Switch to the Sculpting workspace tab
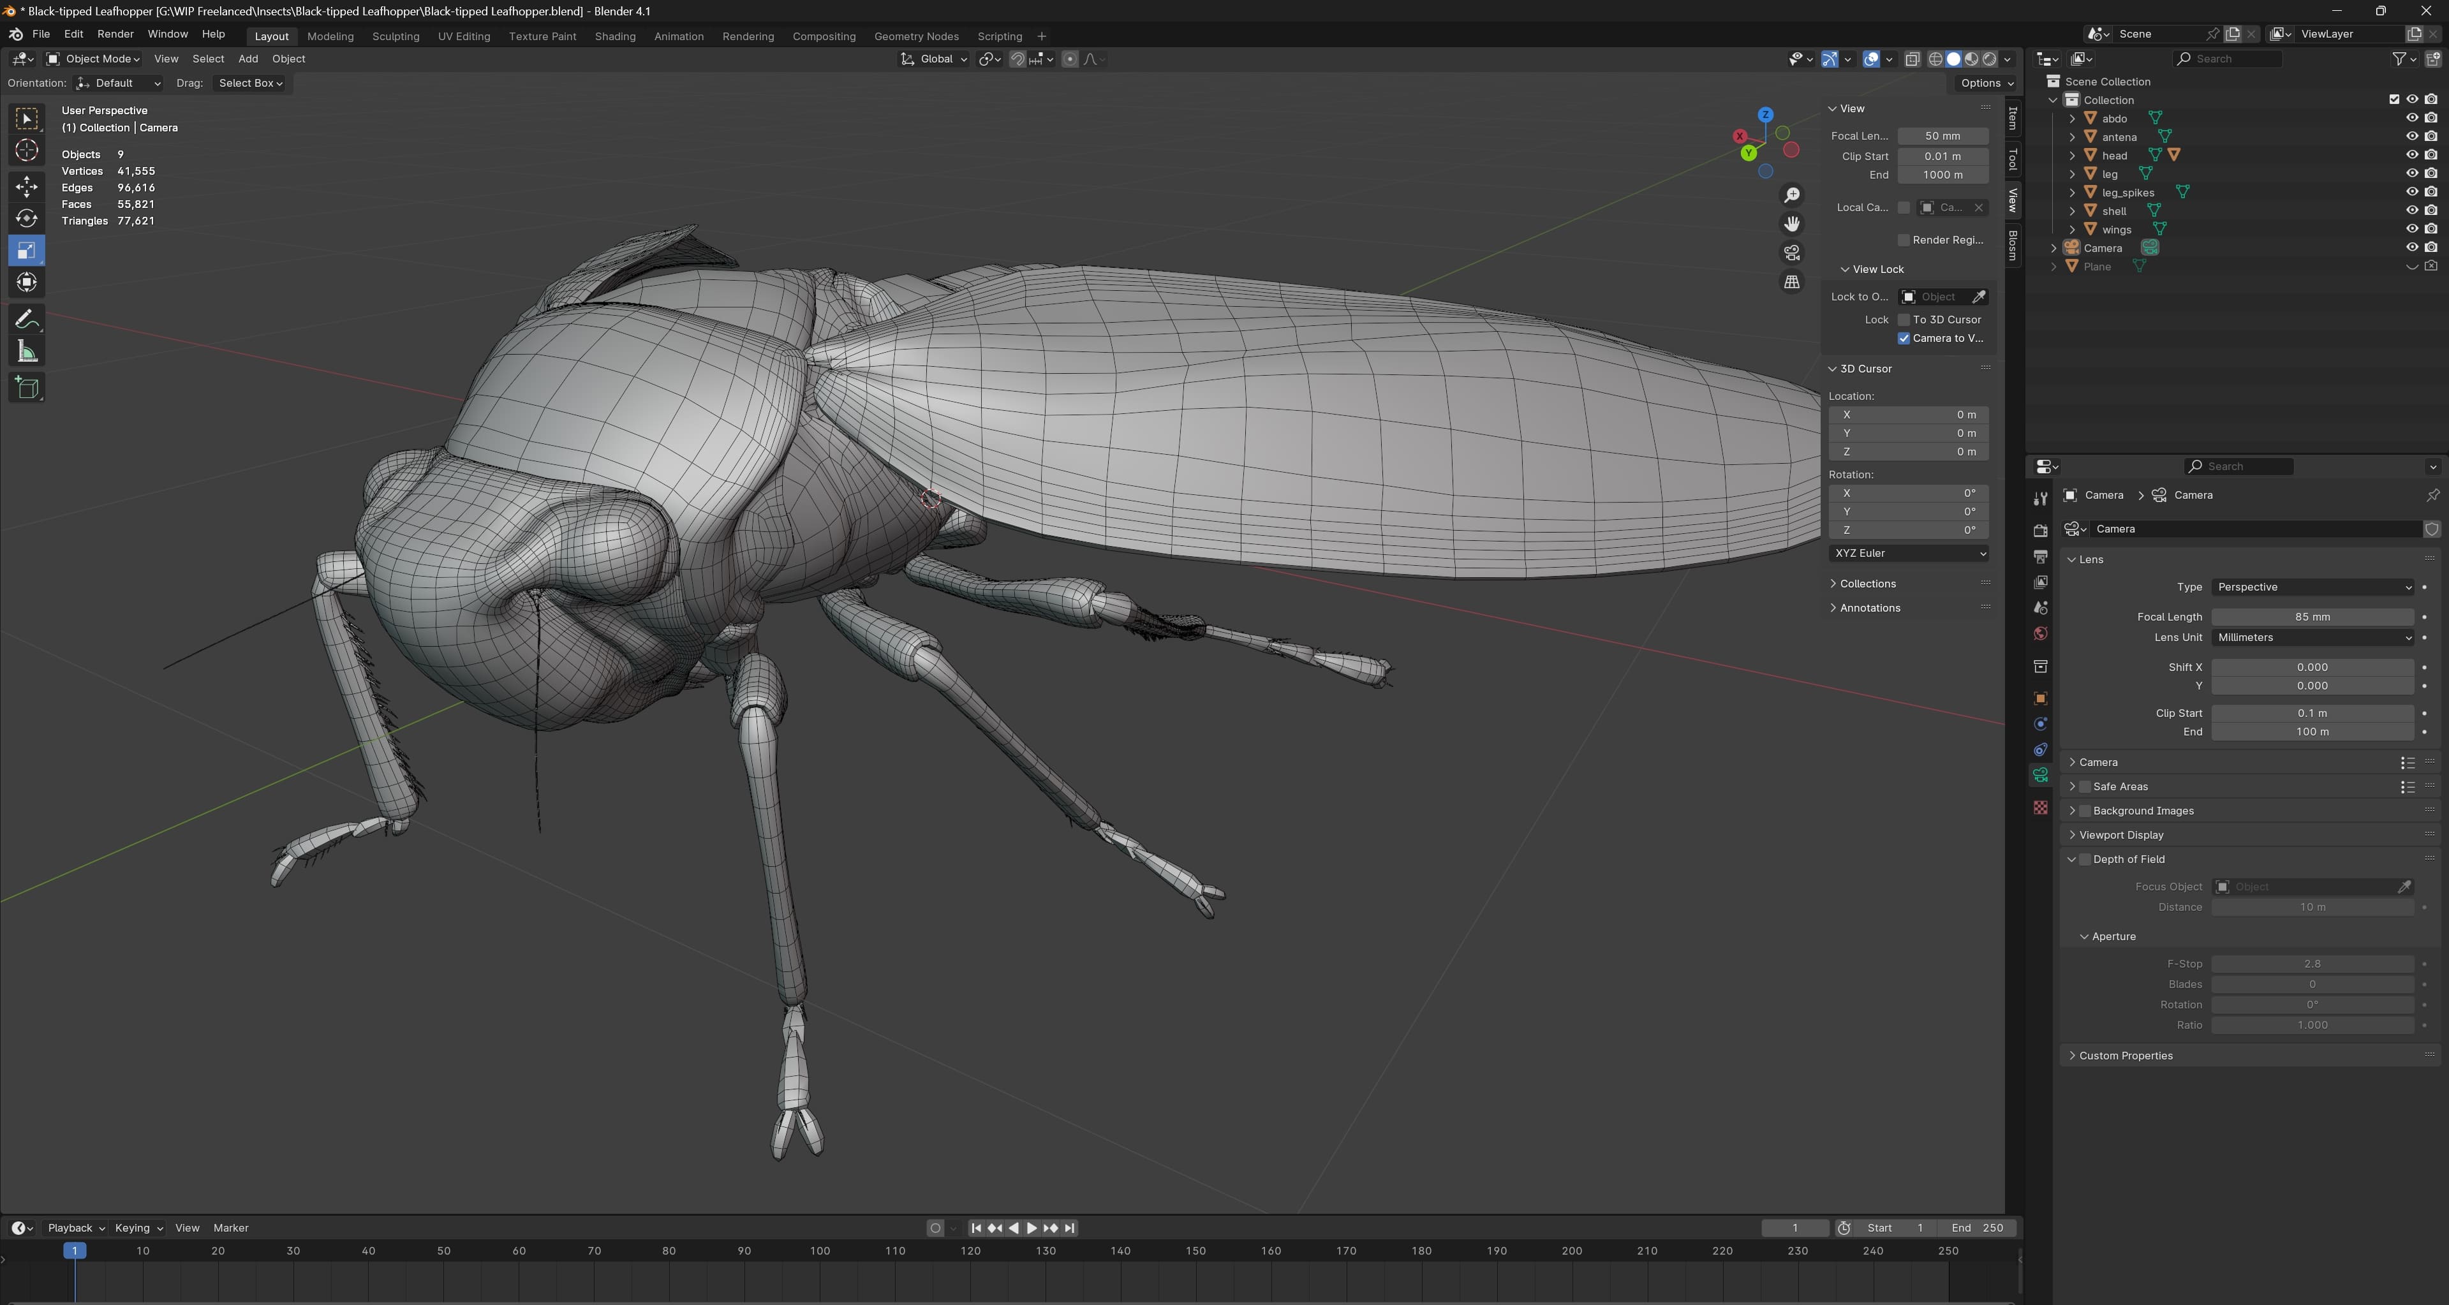 pyautogui.click(x=396, y=36)
